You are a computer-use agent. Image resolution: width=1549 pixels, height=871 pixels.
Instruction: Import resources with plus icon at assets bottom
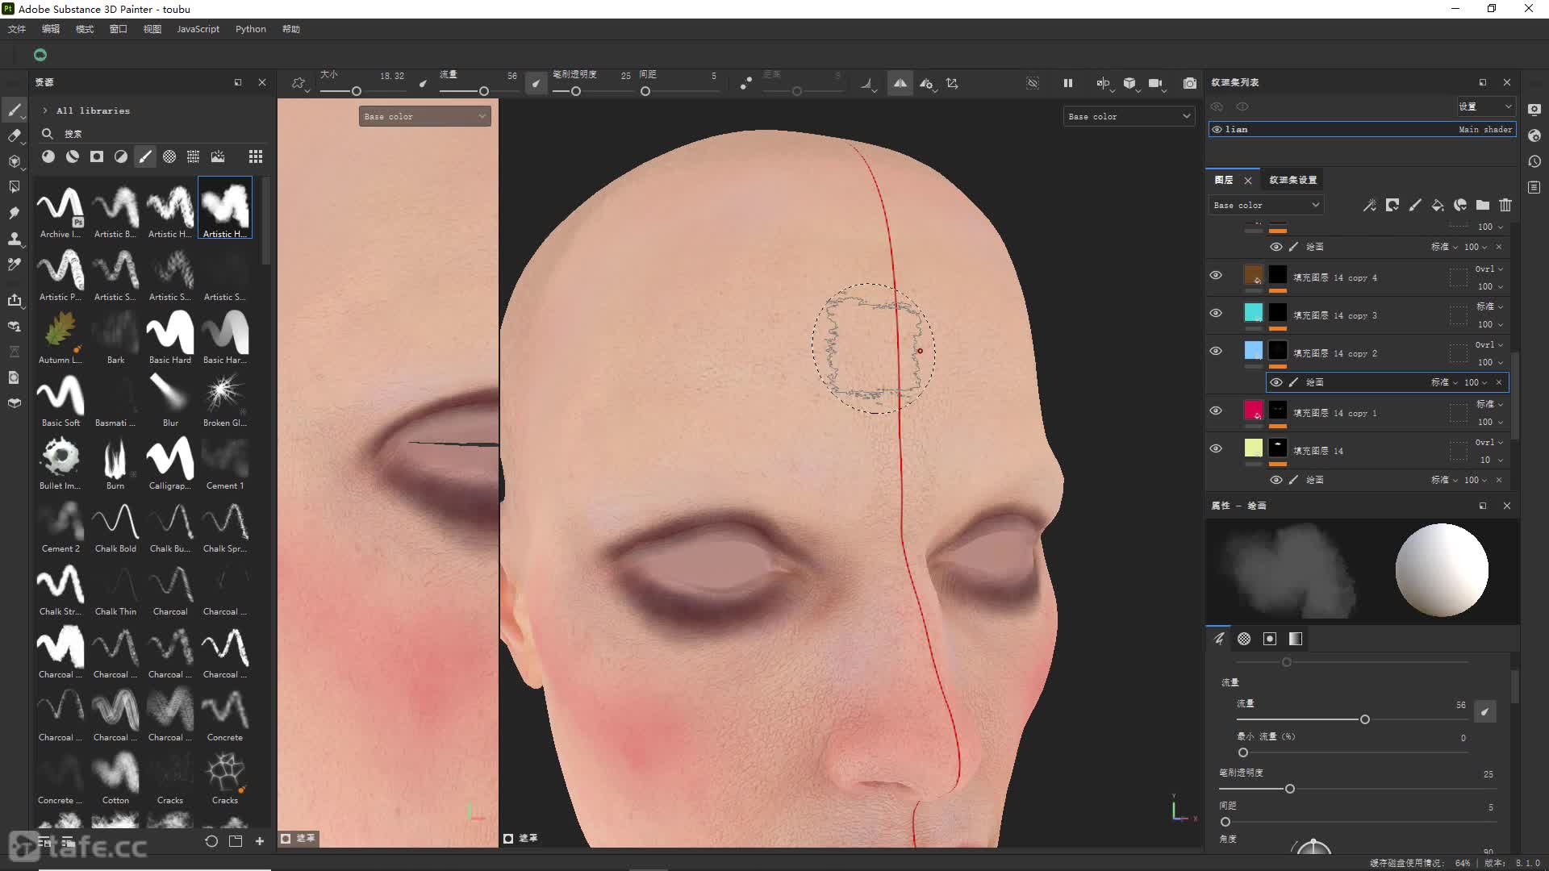(260, 841)
